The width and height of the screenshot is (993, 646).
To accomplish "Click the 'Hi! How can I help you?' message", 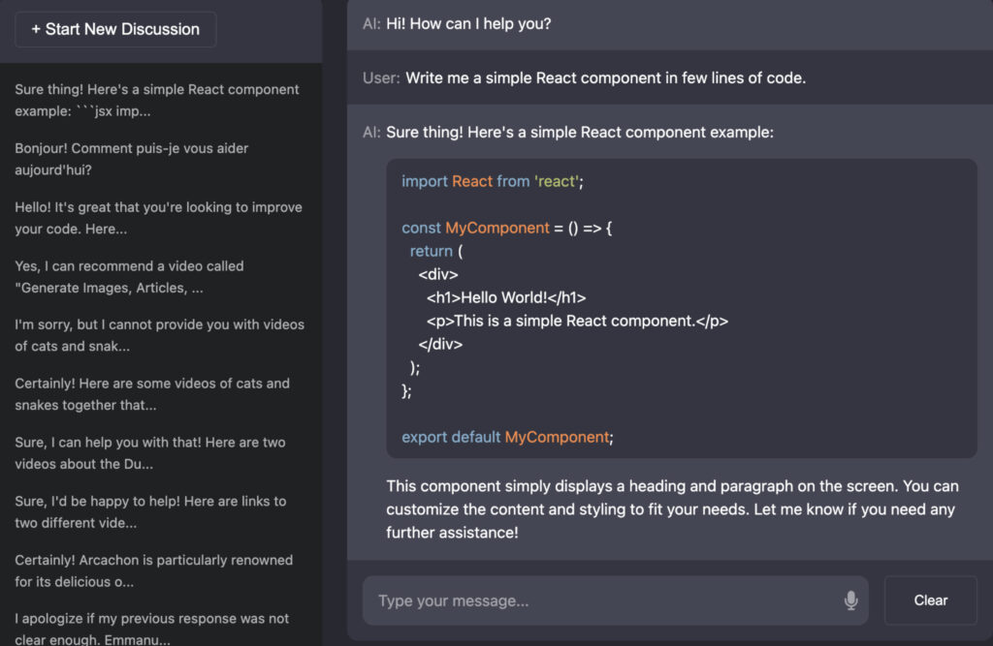I will [468, 24].
